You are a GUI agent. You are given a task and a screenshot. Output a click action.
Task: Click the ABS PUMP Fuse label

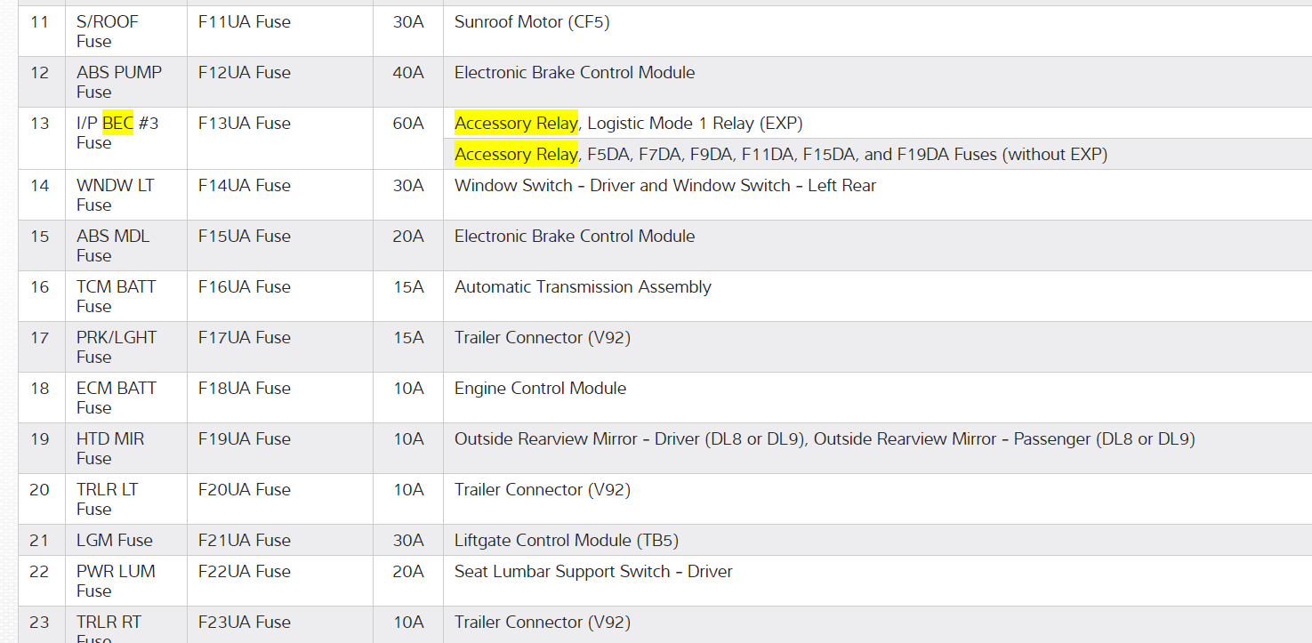click(x=119, y=82)
